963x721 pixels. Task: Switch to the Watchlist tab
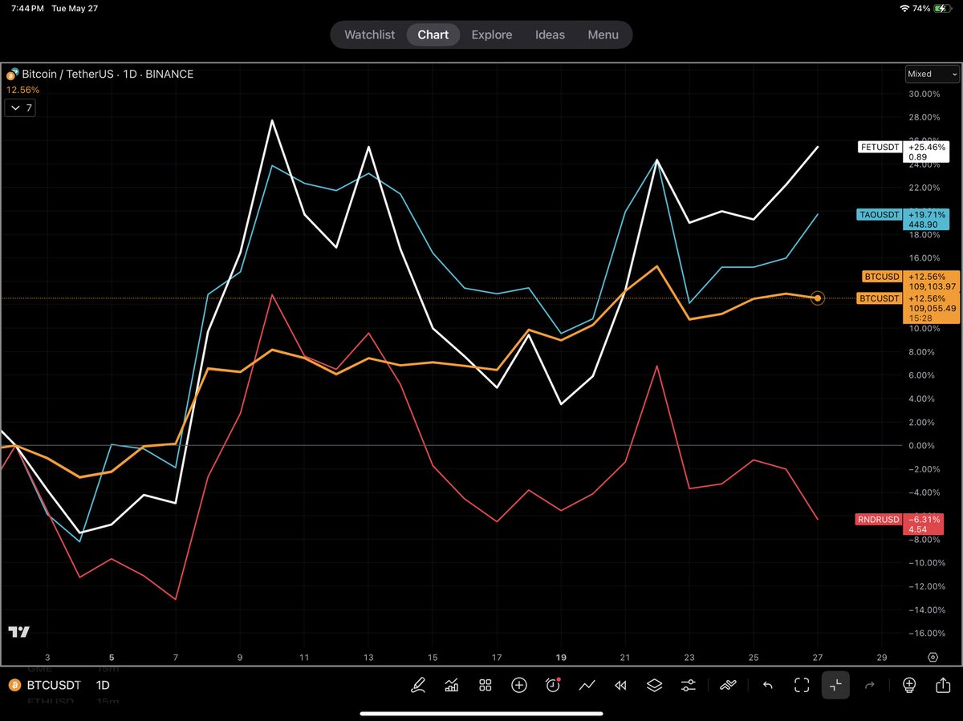[370, 35]
